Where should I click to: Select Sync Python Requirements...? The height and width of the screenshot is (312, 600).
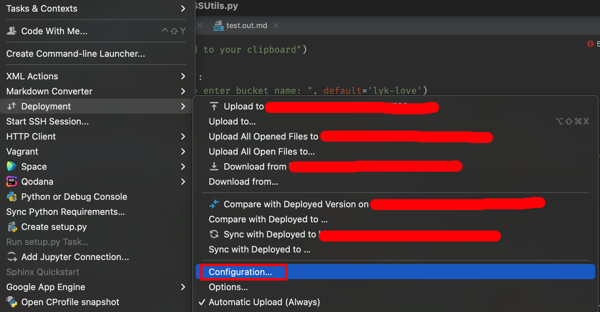pyautogui.click(x=65, y=212)
